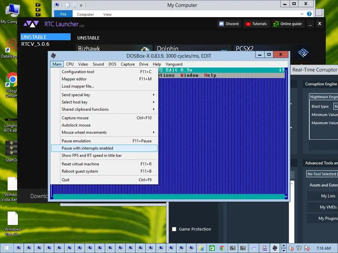Click the DOS Edit up-down arrow indicator
This screenshot has height=253, width=338.
click(x=282, y=70)
